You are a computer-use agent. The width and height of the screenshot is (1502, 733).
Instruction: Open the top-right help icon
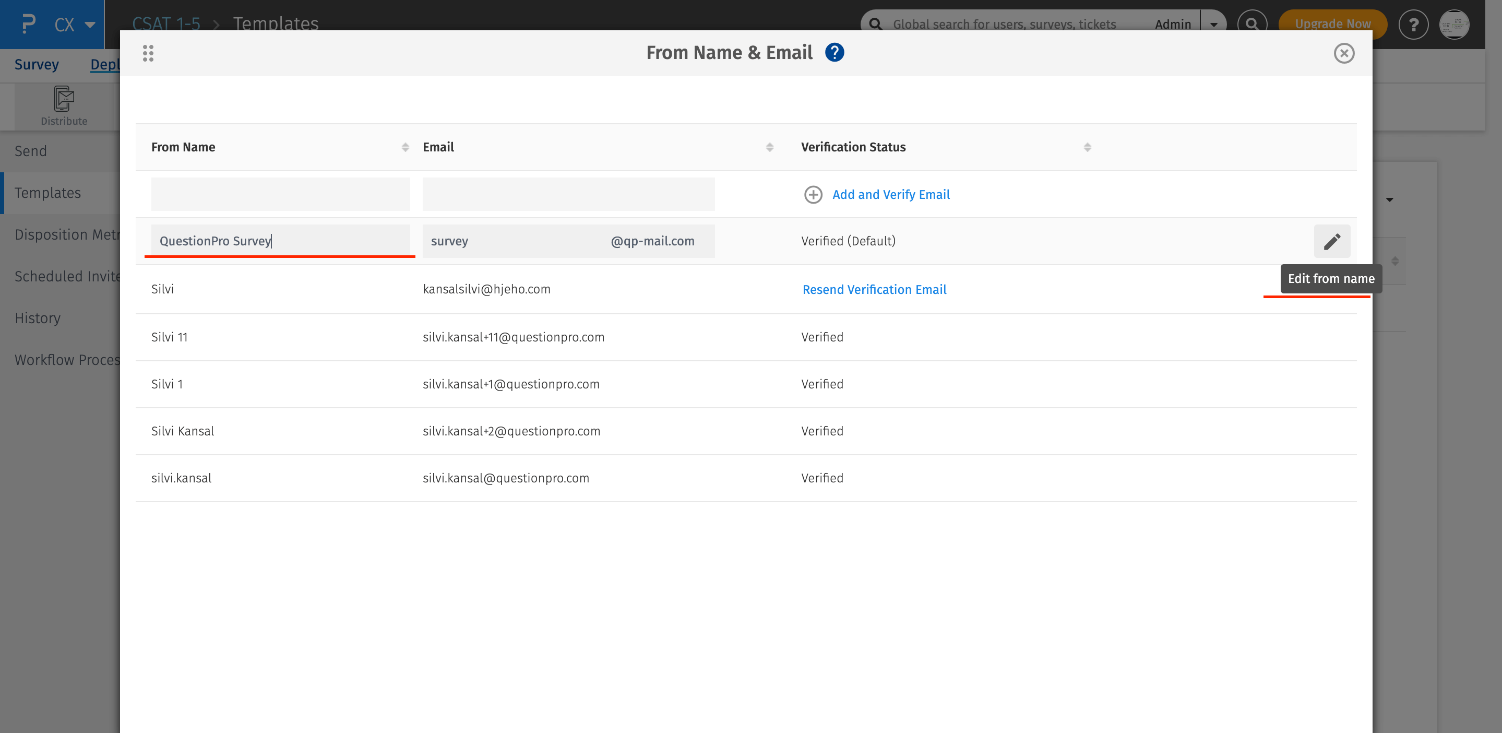[1413, 25]
